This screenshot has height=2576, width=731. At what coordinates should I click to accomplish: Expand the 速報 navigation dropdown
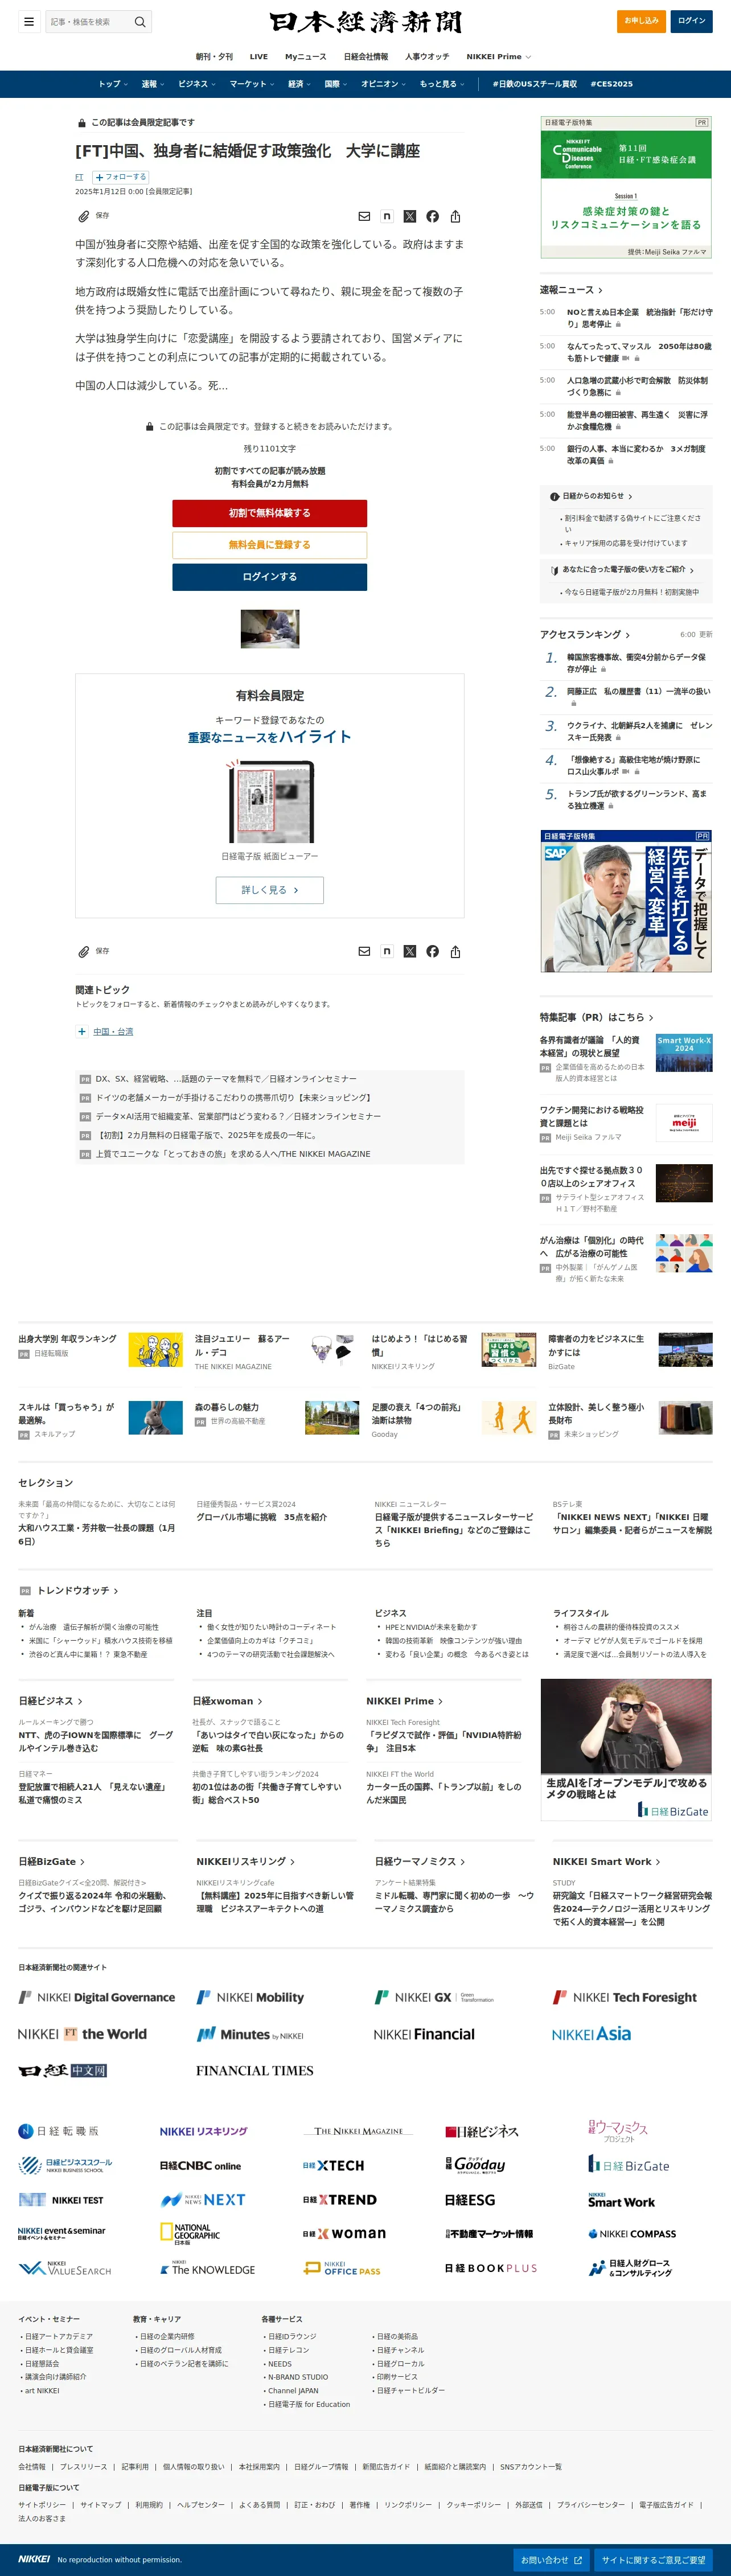[x=153, y=84]
